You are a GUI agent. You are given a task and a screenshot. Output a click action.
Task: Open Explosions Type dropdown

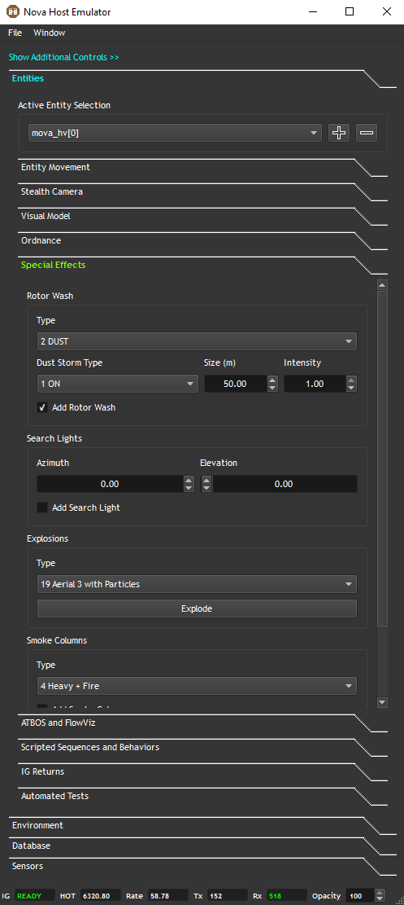point(197,584)
